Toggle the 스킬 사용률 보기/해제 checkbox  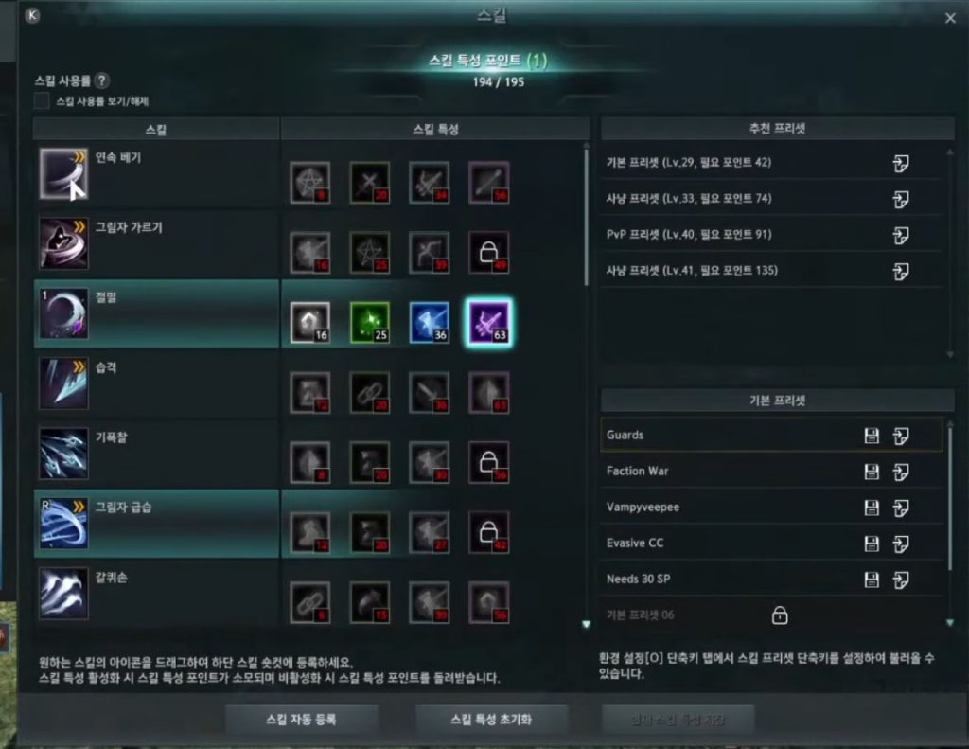click(x=42, y=100)
